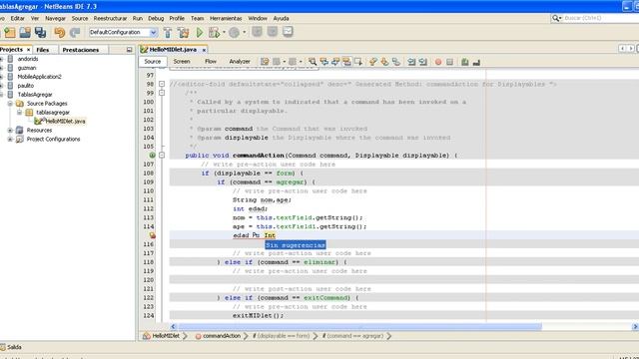The height and width of the screenshot is (359, 639).
Task: Click the HelloMIDlet breadcrumb
Action: 162,336
